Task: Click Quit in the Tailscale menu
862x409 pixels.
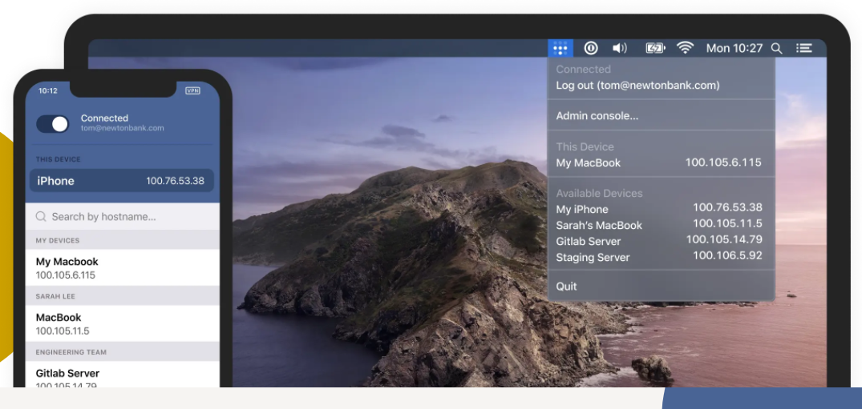Action: coord(566,286)
